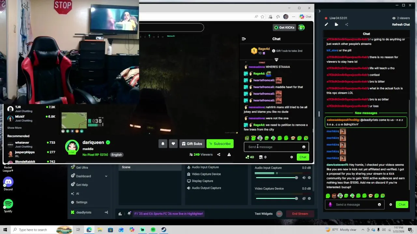The width and height of the screenshot is (417, 234).
Task: Select the Audio Output Capture source
Action: tap(206, 188)
